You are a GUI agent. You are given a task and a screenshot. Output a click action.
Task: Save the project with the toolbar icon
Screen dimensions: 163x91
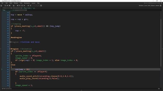tap(10, 6)
